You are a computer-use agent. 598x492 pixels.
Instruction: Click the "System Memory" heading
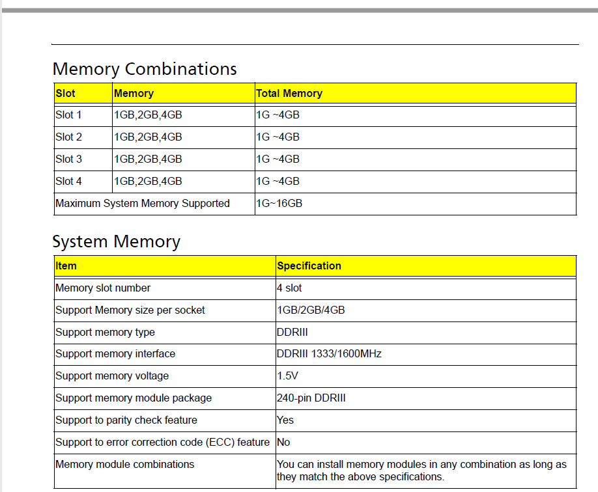click(x=117, y=242)
